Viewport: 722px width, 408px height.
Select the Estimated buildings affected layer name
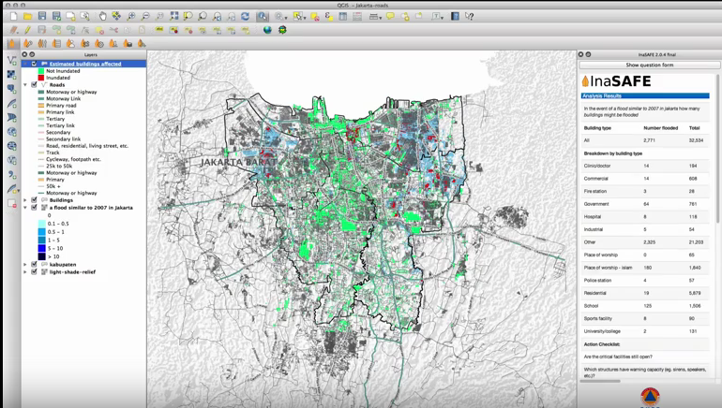85,64
